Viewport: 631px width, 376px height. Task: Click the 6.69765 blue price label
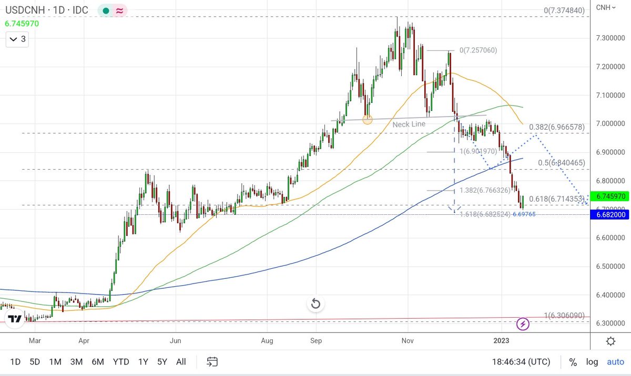[x=524, y=214]
